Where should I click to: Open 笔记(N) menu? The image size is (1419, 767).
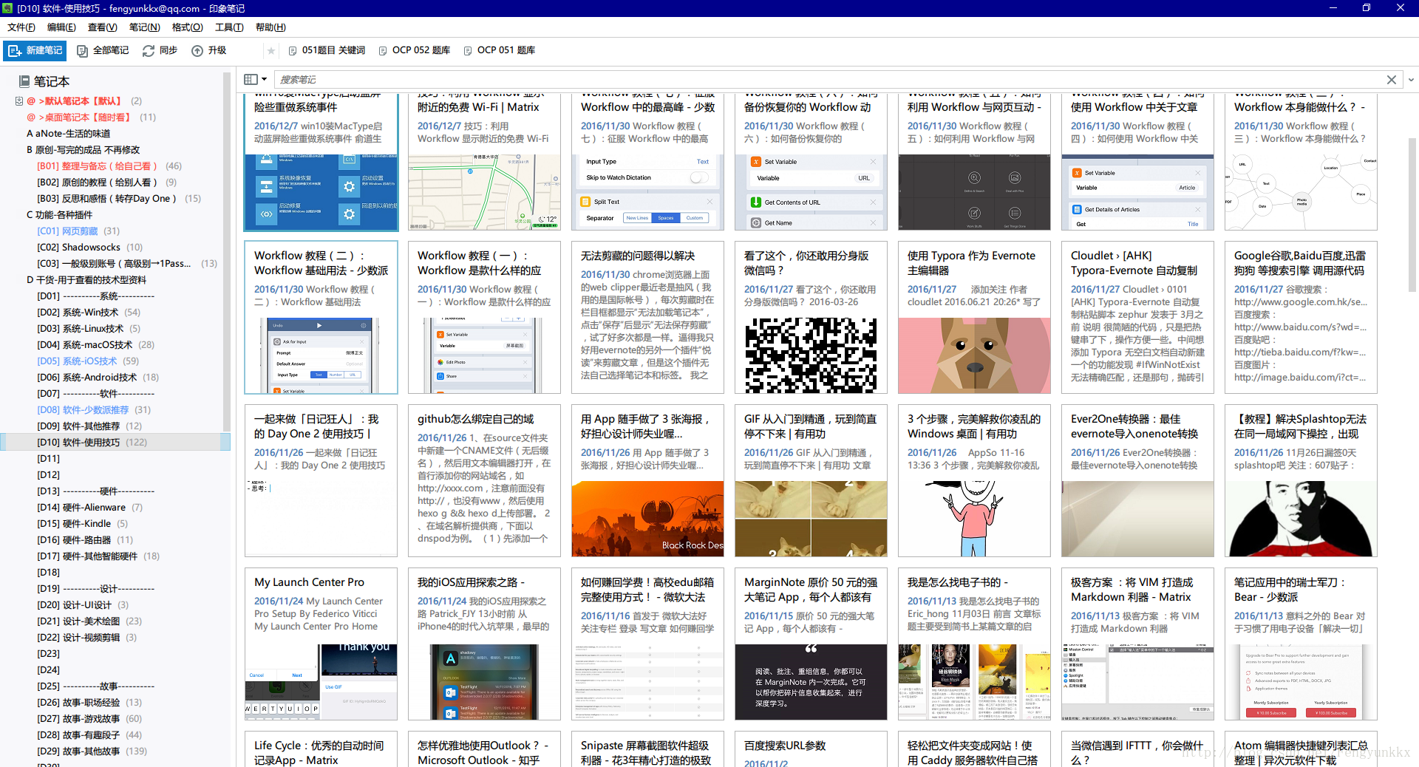(145, 27)
